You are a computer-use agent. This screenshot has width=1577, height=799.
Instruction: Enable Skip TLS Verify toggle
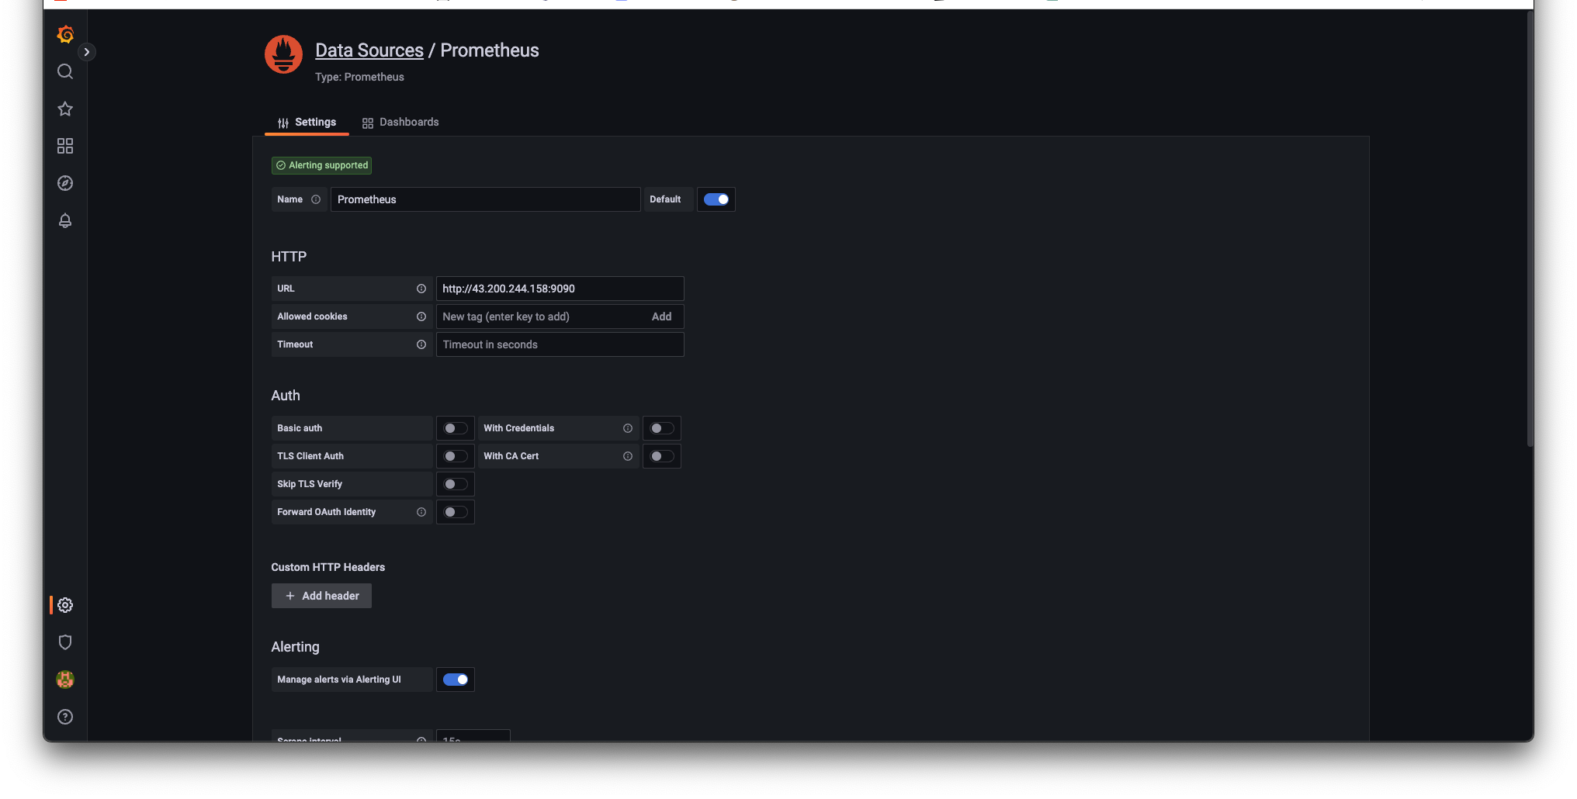click(x=456, y=484)
